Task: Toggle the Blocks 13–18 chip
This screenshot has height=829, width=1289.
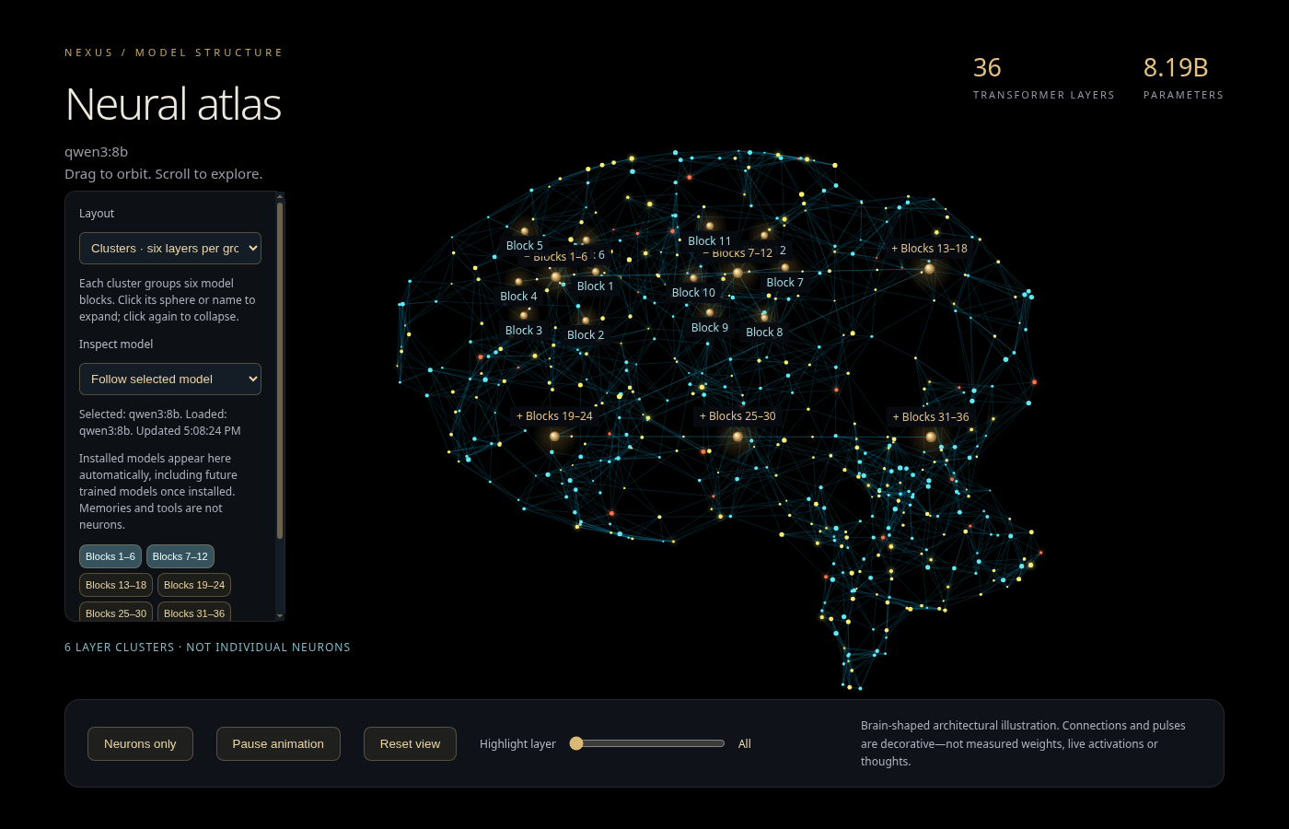Action: (116, 585)
